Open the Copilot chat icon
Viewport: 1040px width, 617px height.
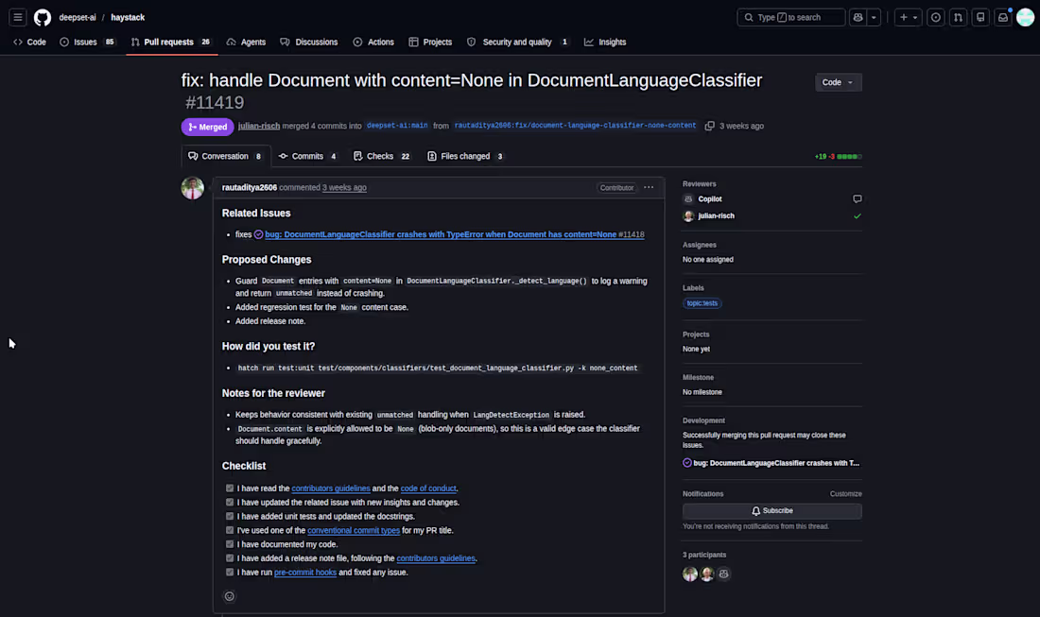[858, 17]
